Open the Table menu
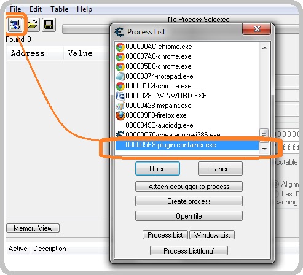This screenshot has height=275, width=303. point(60,9)
